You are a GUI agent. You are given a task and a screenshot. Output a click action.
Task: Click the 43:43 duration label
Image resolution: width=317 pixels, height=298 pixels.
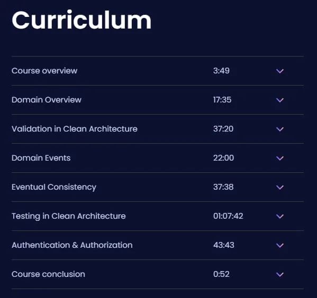pyautogui.click(x=224, y=245)
